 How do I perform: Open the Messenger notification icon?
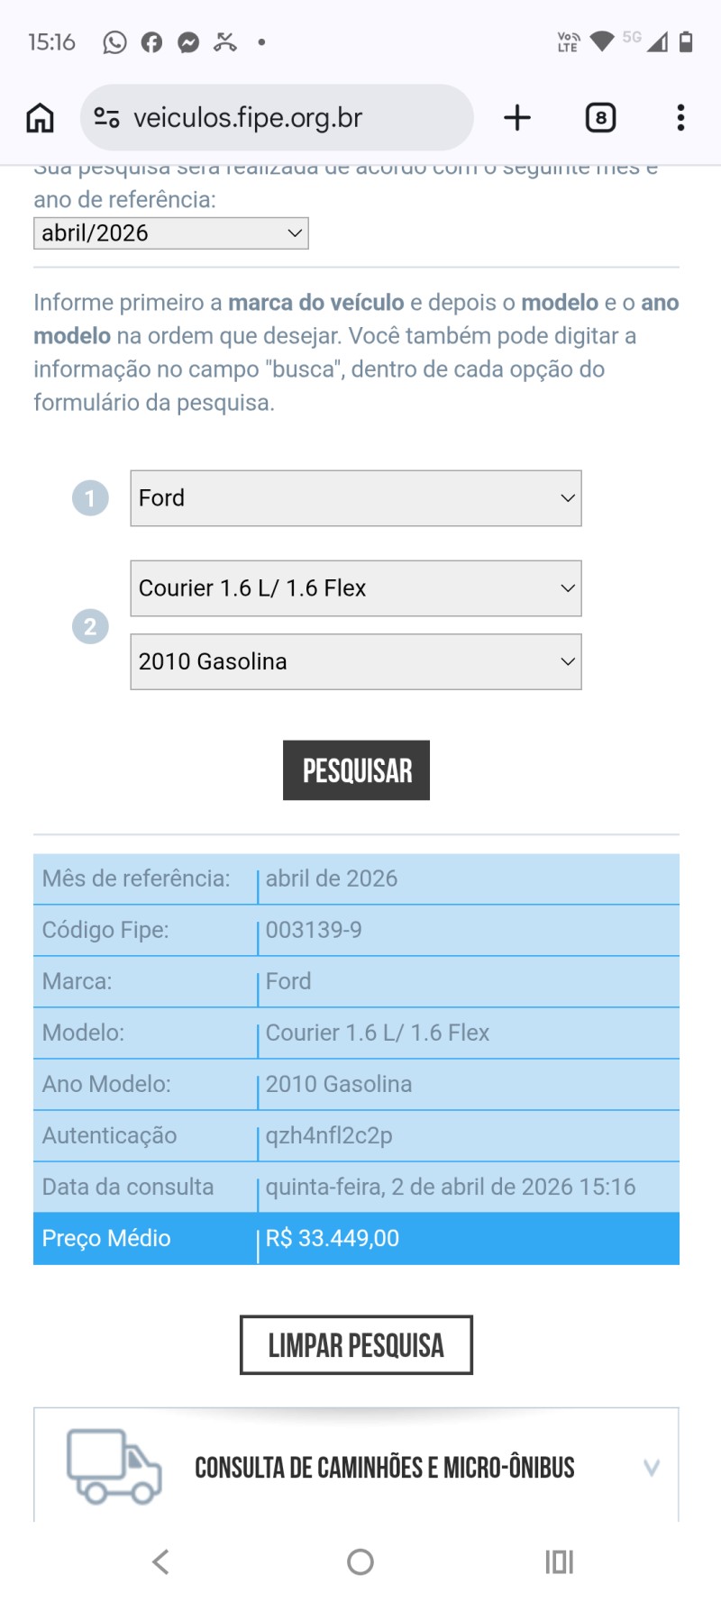(187, 41)
